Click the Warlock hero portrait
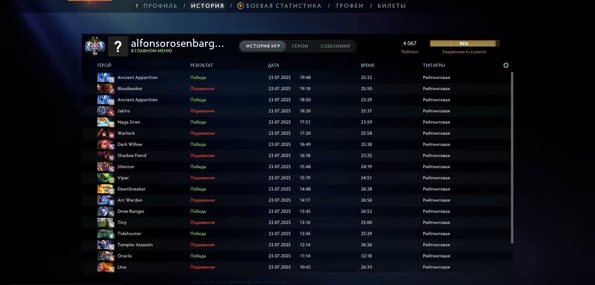 tap(106, 133)
